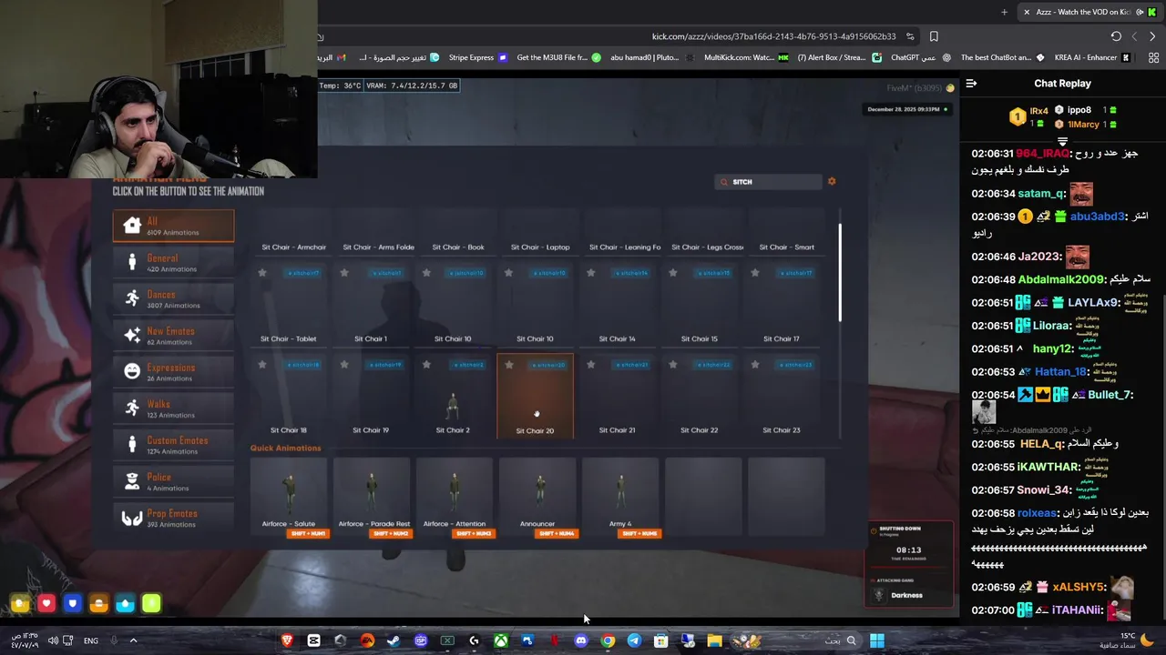Viewport: 1166px width, 655px height.
Task: Click the animation list vertical scrollbar
Action: coord(839,273)
